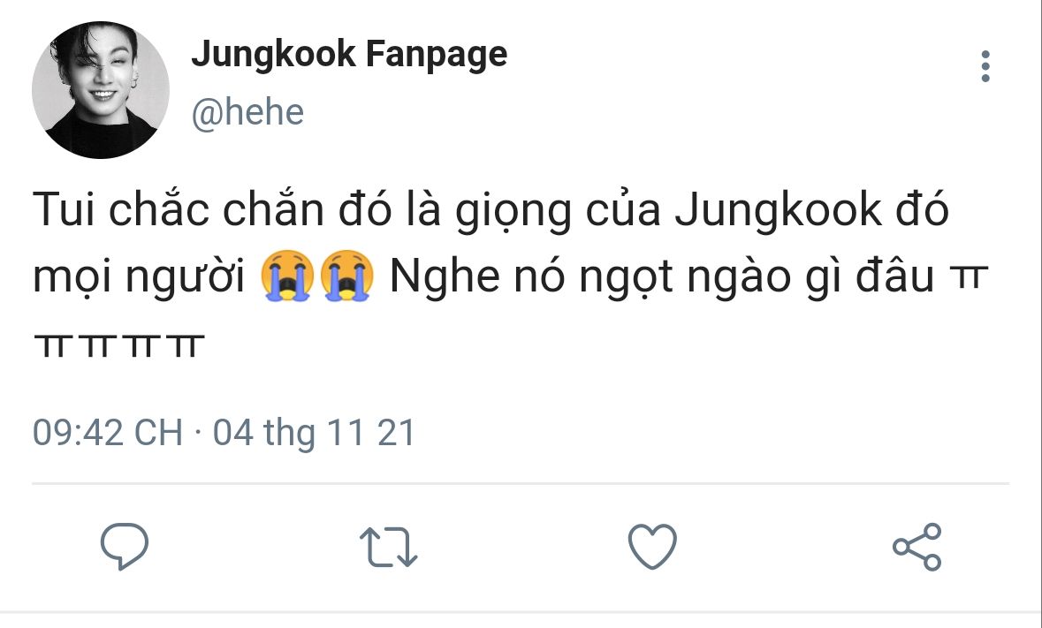Click the word Jungkook in the tweet text
This screenshot has width=1042, height=628.
pyautogui.click(x=778, y=210)
